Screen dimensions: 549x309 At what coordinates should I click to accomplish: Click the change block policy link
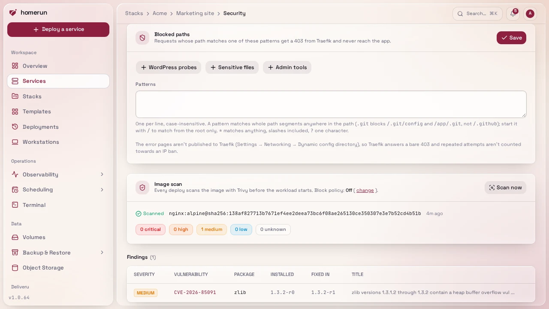(365, 191)
